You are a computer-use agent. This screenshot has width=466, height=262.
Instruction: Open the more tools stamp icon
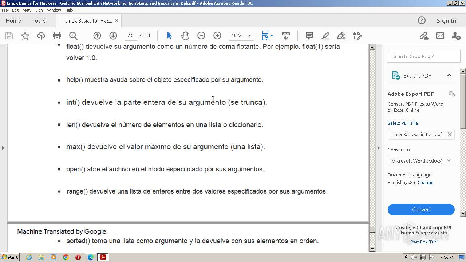(358, 36)
